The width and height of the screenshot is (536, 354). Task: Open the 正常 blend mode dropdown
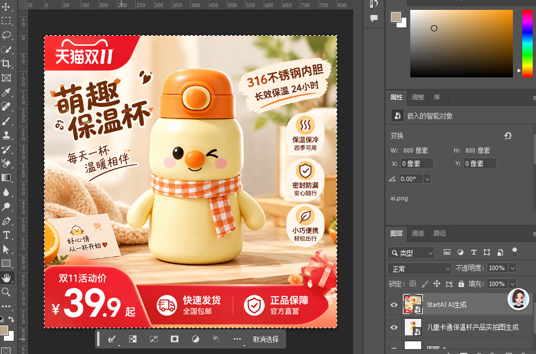(420, 269)
